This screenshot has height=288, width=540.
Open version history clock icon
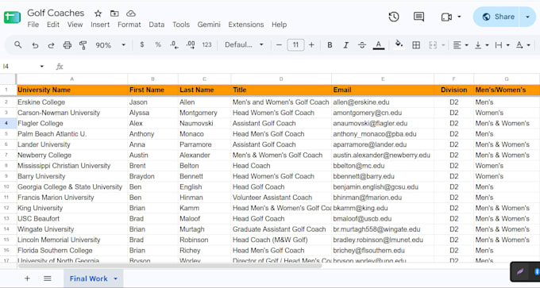pos(394,17)
